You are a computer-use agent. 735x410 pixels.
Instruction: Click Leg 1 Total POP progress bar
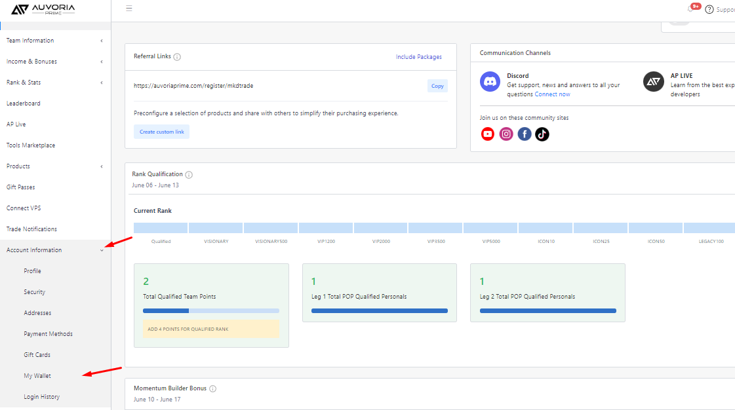pos(380,311)
